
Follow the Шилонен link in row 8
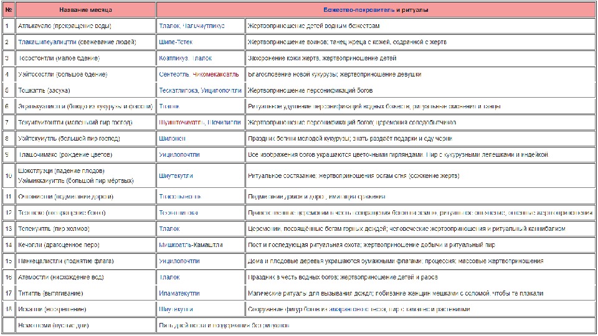point(172,138)
